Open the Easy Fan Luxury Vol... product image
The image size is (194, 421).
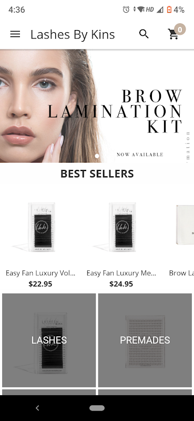point(40,227)
